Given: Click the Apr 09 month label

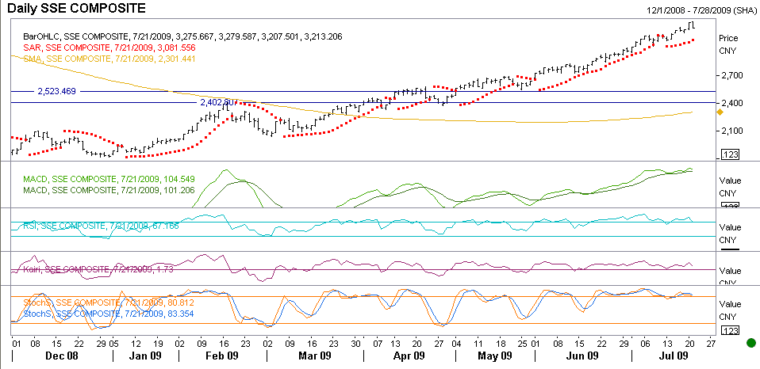Looking at the screenshot, I should point(409,356).
